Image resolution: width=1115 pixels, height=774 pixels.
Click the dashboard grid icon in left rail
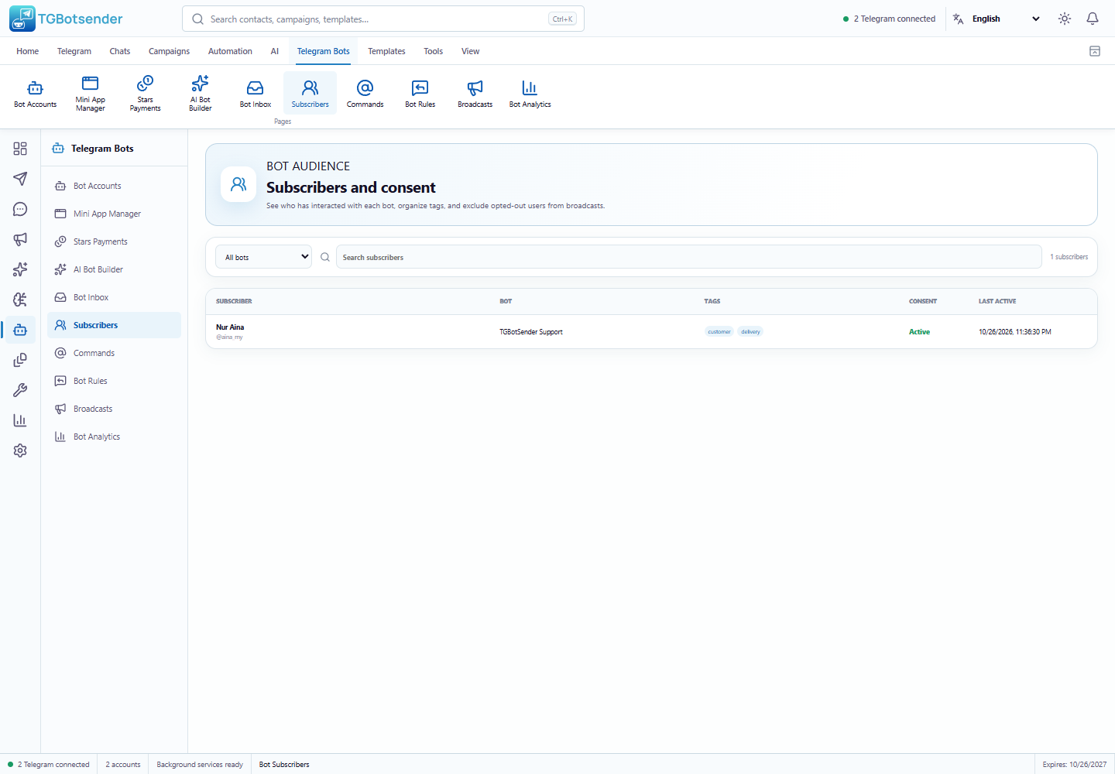tap(20, 149)
